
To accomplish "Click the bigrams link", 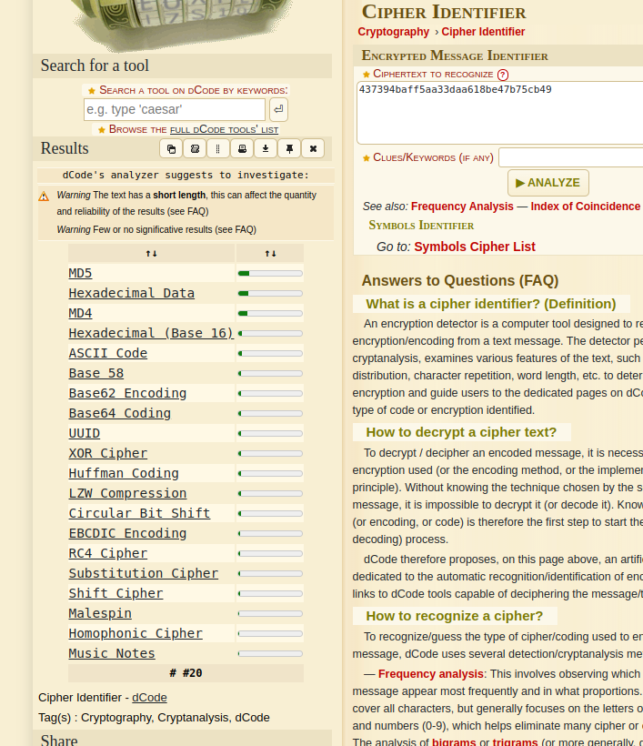I will [x=454, y=742].
